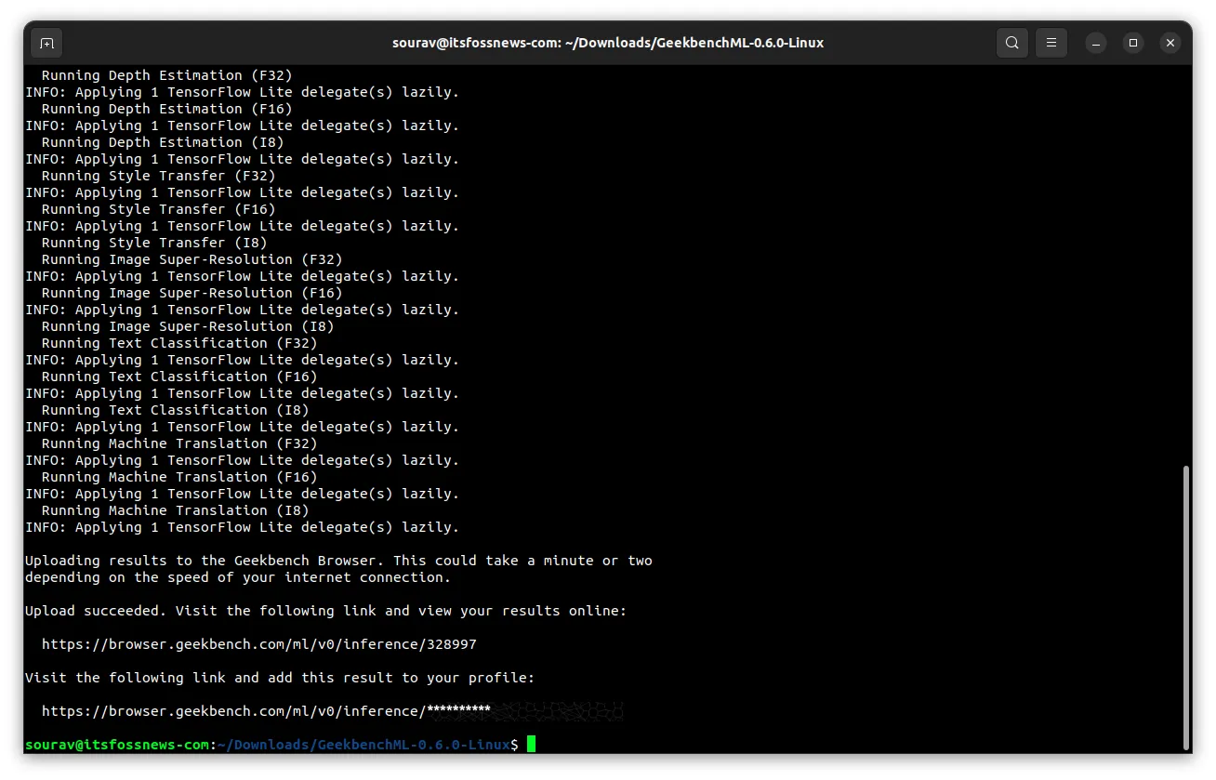This screenshot has height=780, width=1216.
Task: Click 'Running Image Super-Resolution (F32)' output line
Action: tap(192, 259)
